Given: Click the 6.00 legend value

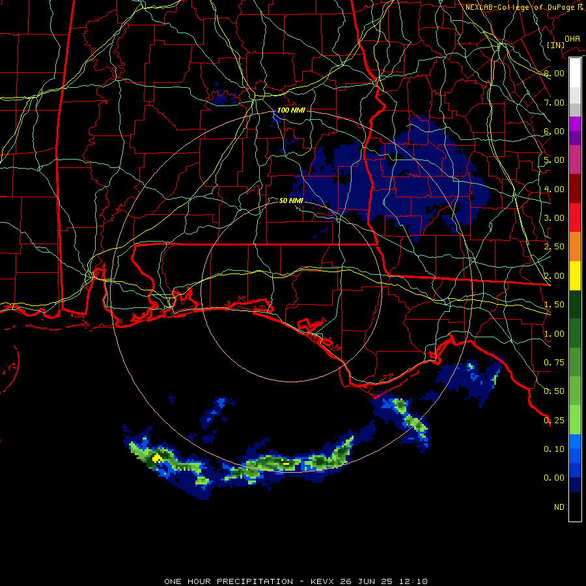Looking at the screenshot, I should point(554,131).
